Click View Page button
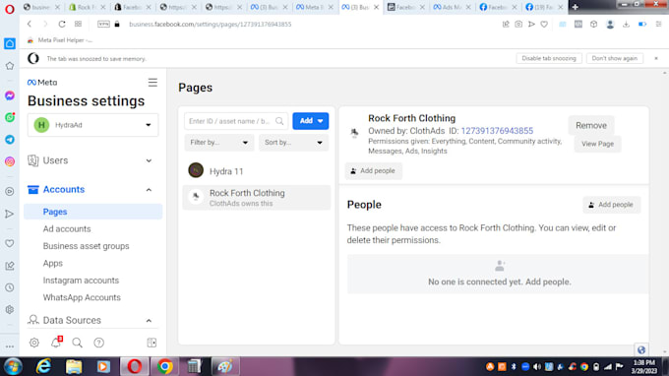Viewport: 669px width, 376px height. click(597, 144)
